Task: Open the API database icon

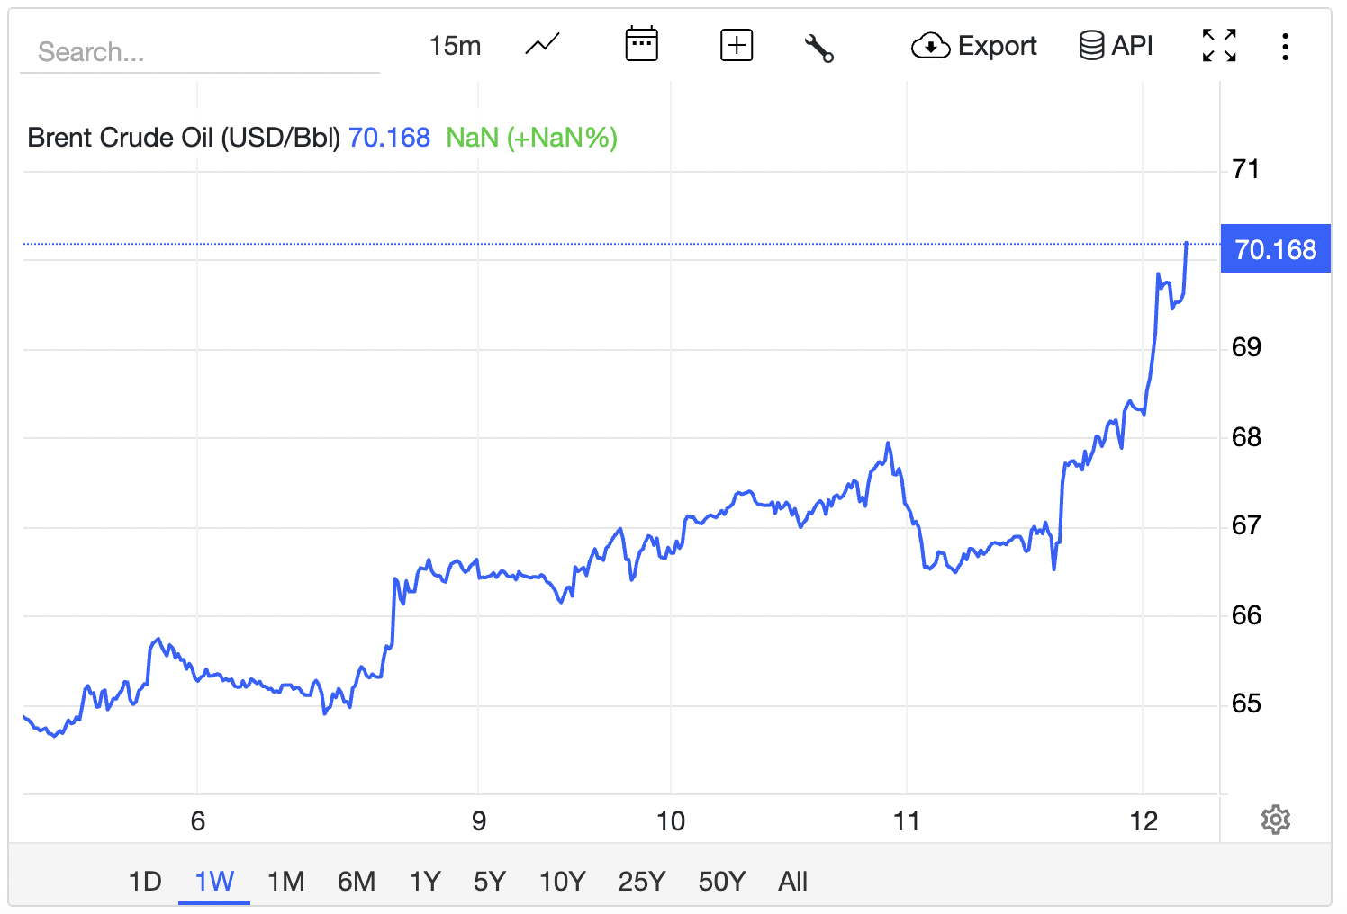Action: click(1116, 45)
